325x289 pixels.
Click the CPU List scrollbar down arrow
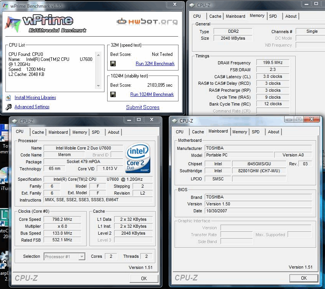point(98,86)
